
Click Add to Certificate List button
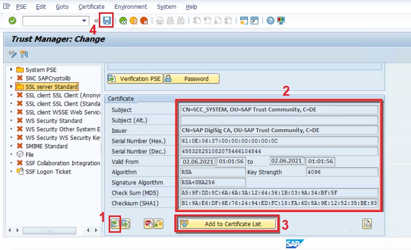[228, 224]
